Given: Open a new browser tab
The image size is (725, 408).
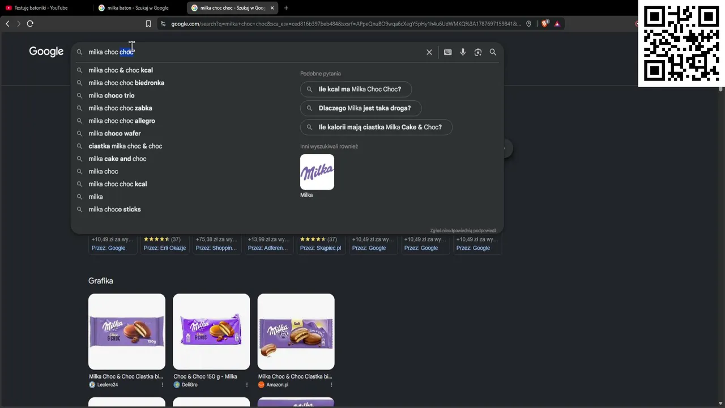Looking at the screenshot, I should 286,8.
